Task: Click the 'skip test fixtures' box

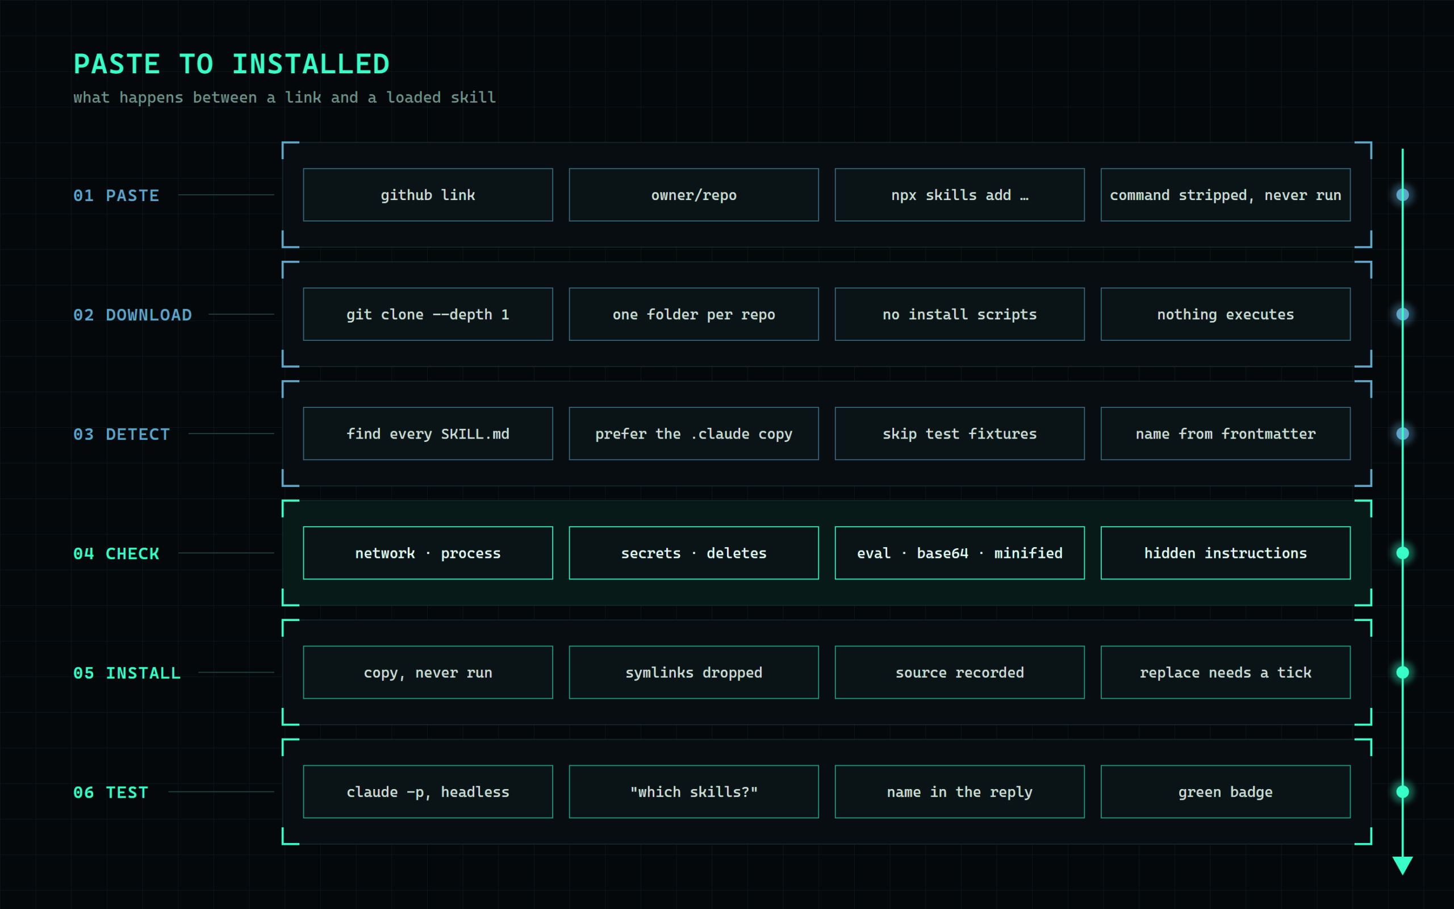Action: pos(959,433)
